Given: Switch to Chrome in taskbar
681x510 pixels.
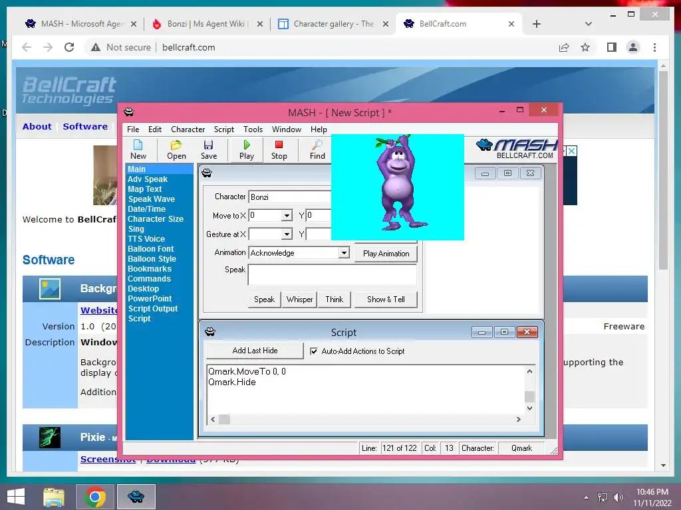Looking at the screenshot, I should click(x=95, y=497).
